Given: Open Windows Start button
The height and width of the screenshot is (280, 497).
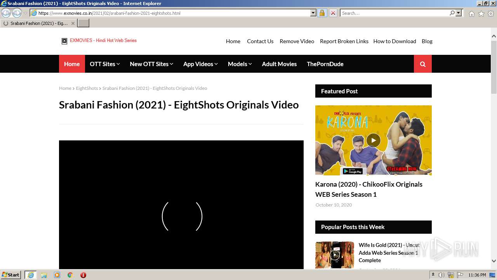Looking at the screenshot, I should pos(11,275).
